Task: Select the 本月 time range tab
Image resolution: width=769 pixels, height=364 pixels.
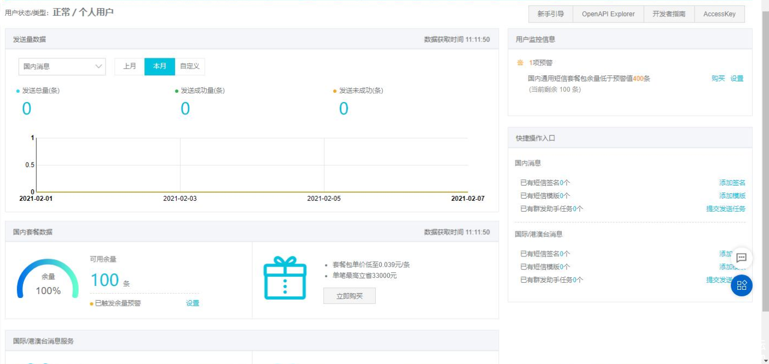Action: tap(160, 67)
